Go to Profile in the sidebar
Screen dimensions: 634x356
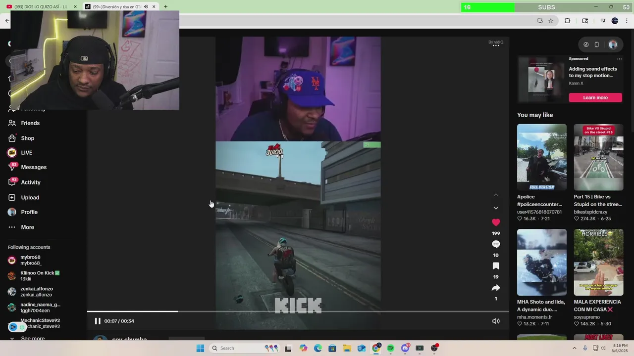(x=29, y=212)
